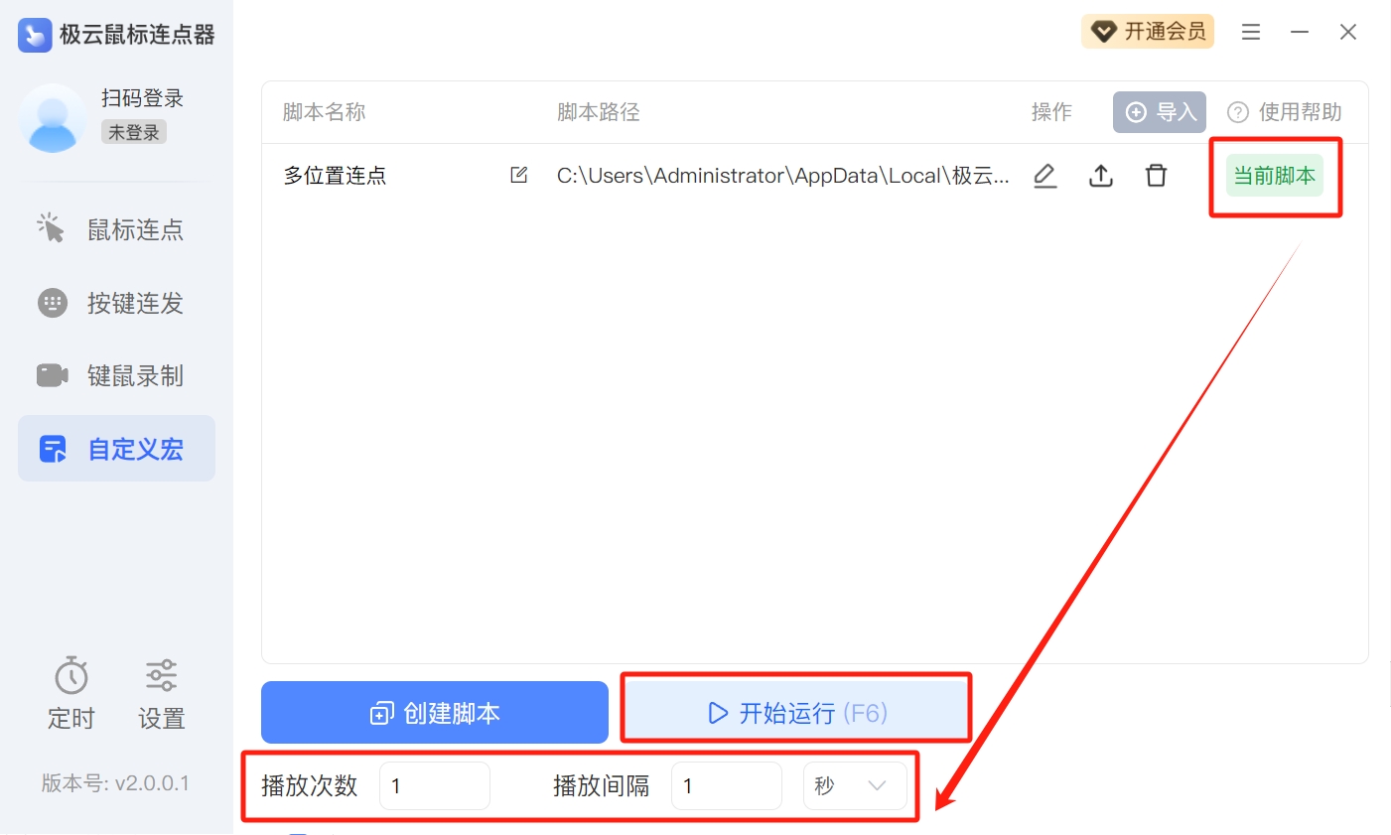This screenshot has height=835, width=1391.
Task: Open the hamburger menu icon in title bar
Action: tap(1251, 32)
